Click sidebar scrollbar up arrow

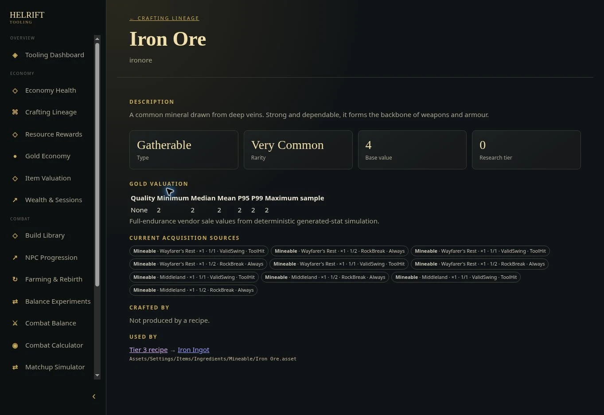point(97,39)
